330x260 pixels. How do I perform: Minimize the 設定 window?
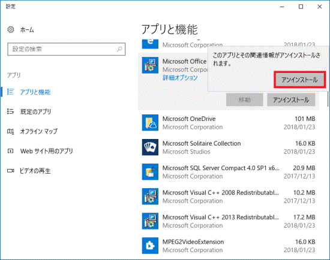[282, 7]
